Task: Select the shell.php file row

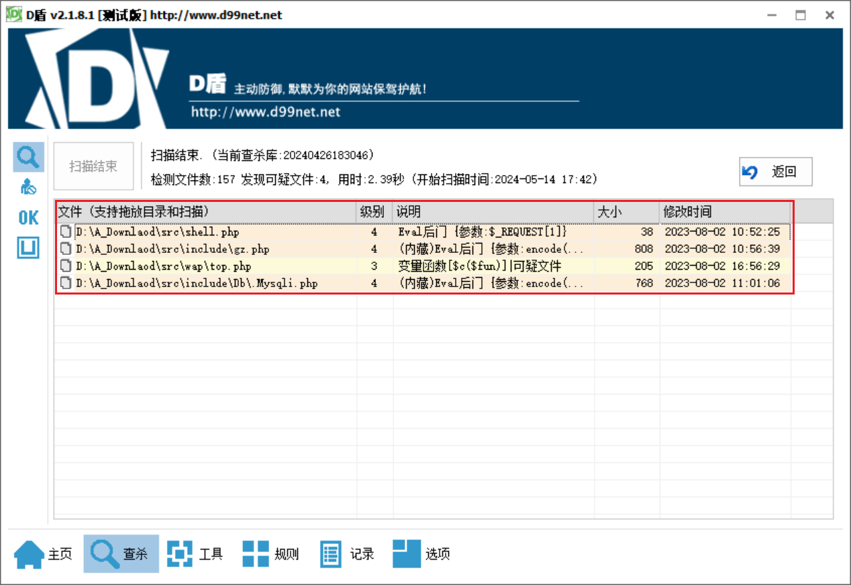Action: 423,232
